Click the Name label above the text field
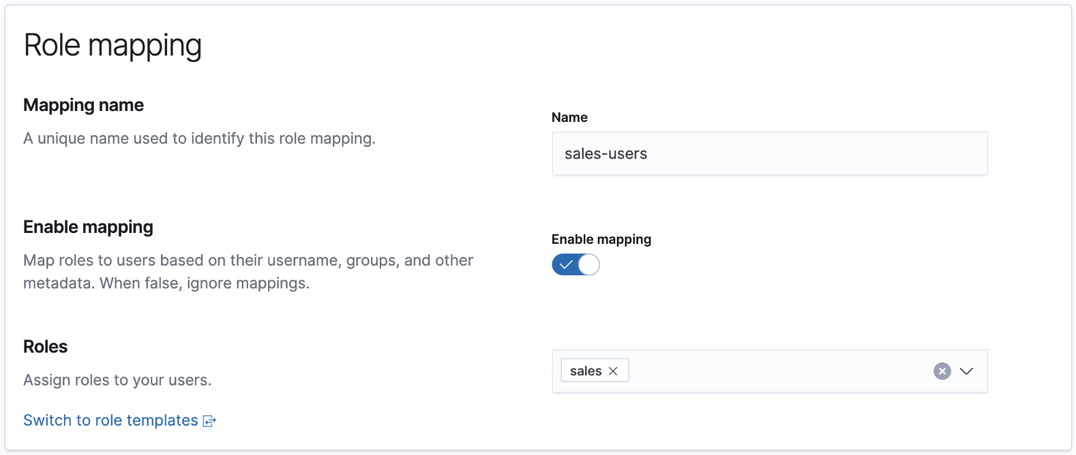Viewport: 1076px width, 455px height. tap(569, 117)
